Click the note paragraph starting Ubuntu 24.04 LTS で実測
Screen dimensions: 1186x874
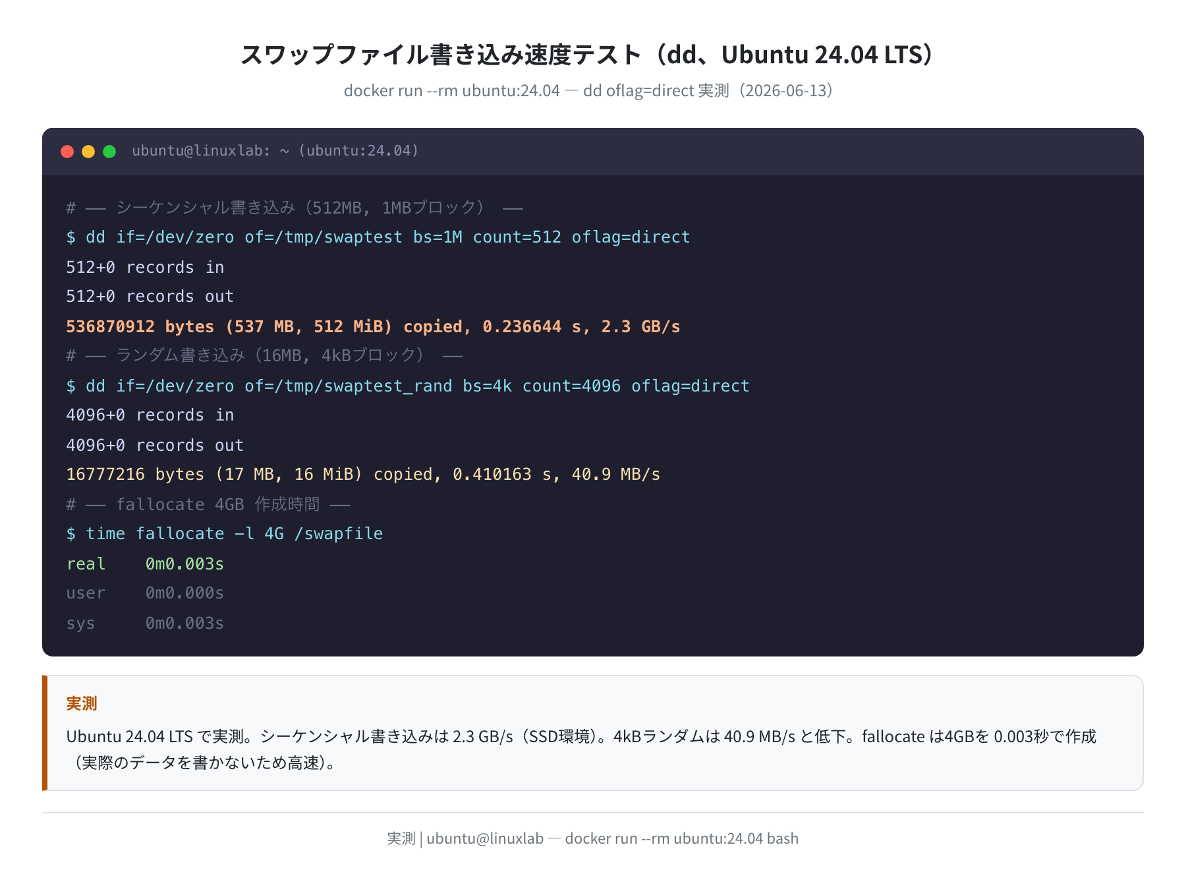[x=581, y=749]
